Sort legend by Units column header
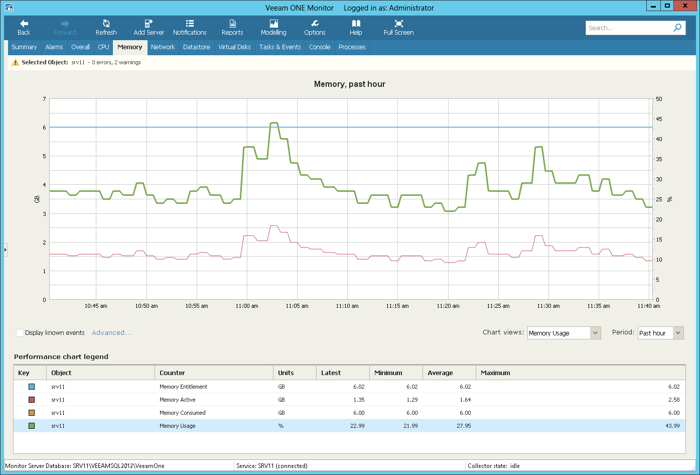700x475 pixels. pyautogui.click(x=295, y=373)
